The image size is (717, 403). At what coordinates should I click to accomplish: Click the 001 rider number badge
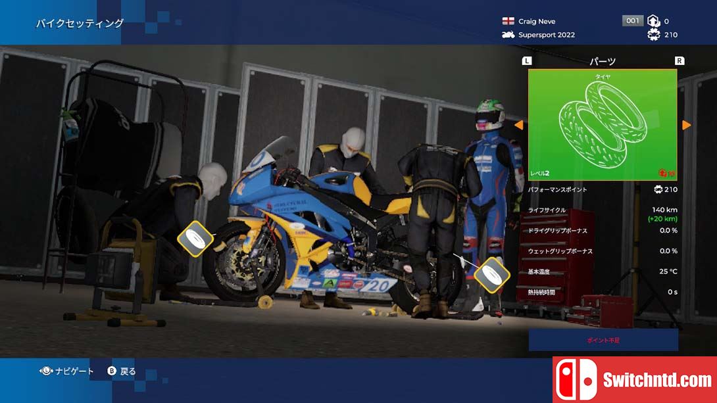633,20
